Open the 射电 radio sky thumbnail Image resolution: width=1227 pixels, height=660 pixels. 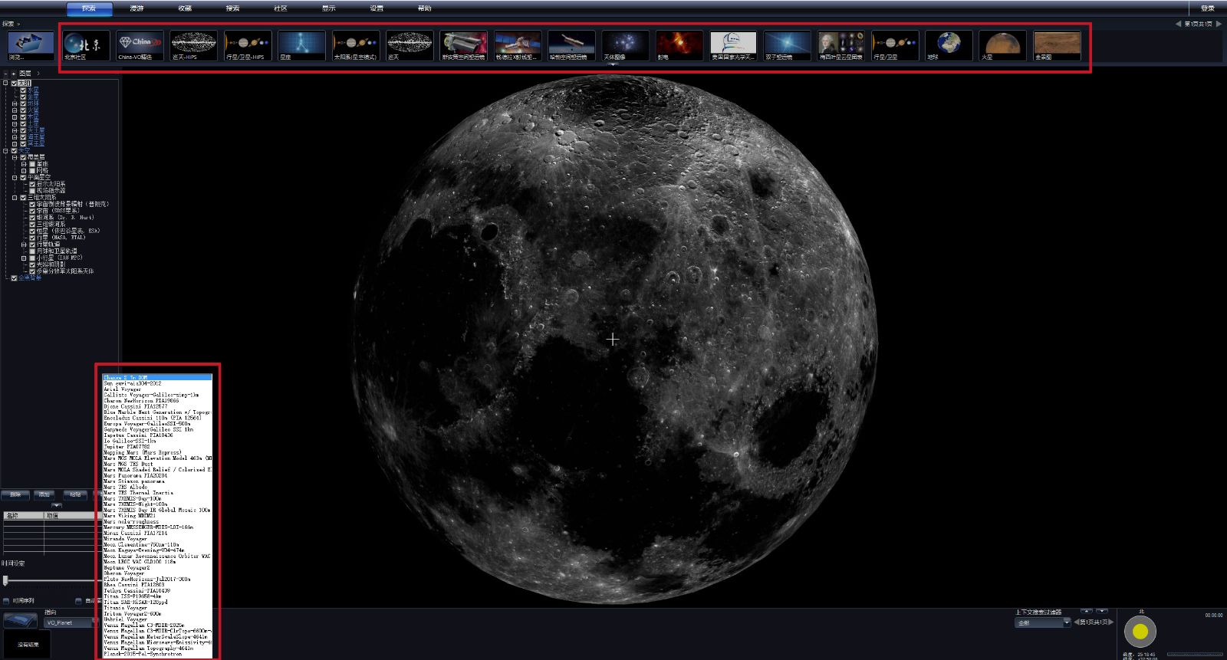point(679,44)
